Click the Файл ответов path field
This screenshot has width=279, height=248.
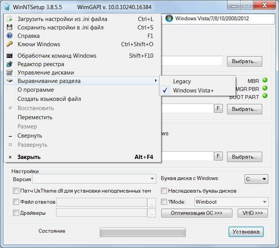102,202
